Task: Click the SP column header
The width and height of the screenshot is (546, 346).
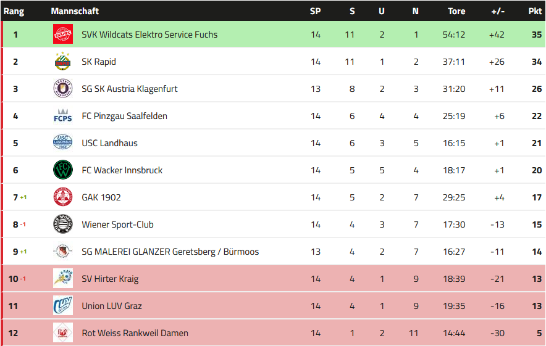Action: [x=315, y=11]
